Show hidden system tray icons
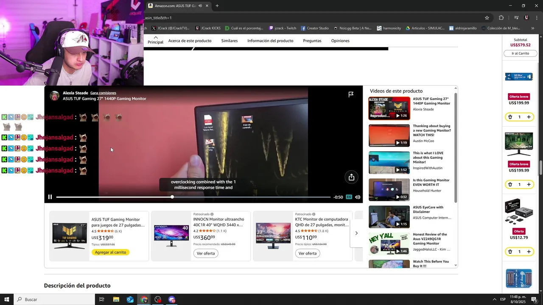Image resolution: width=543 pixels, height=305 pixels. [494, 299]
